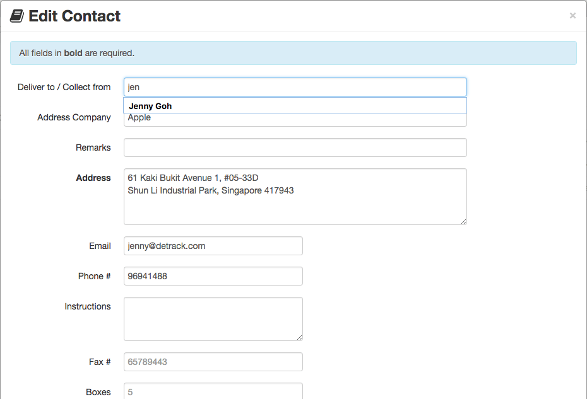Click the Instructions label
The image size is (587, 399).
pos(88,306)
